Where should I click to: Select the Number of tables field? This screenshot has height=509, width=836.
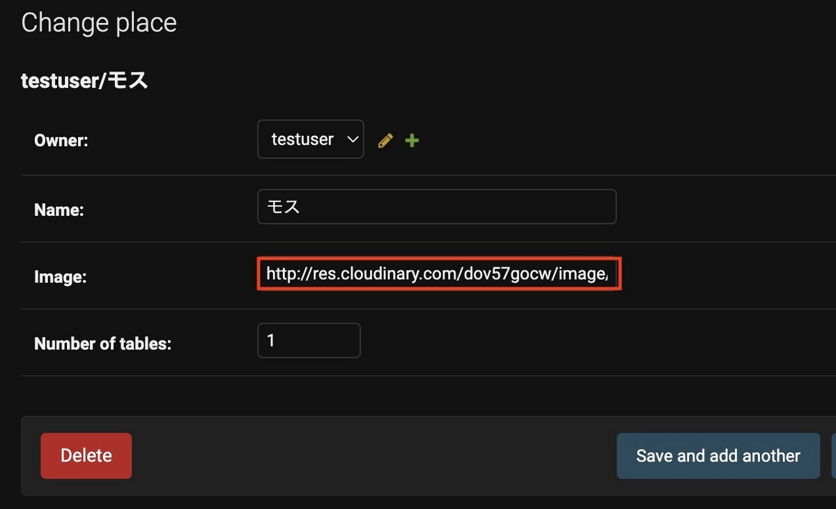click(309, 340)
